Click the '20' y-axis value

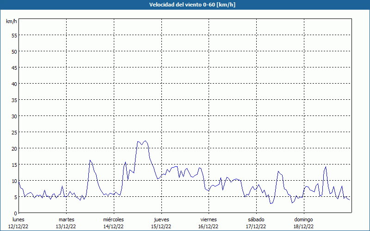(14, 148)
